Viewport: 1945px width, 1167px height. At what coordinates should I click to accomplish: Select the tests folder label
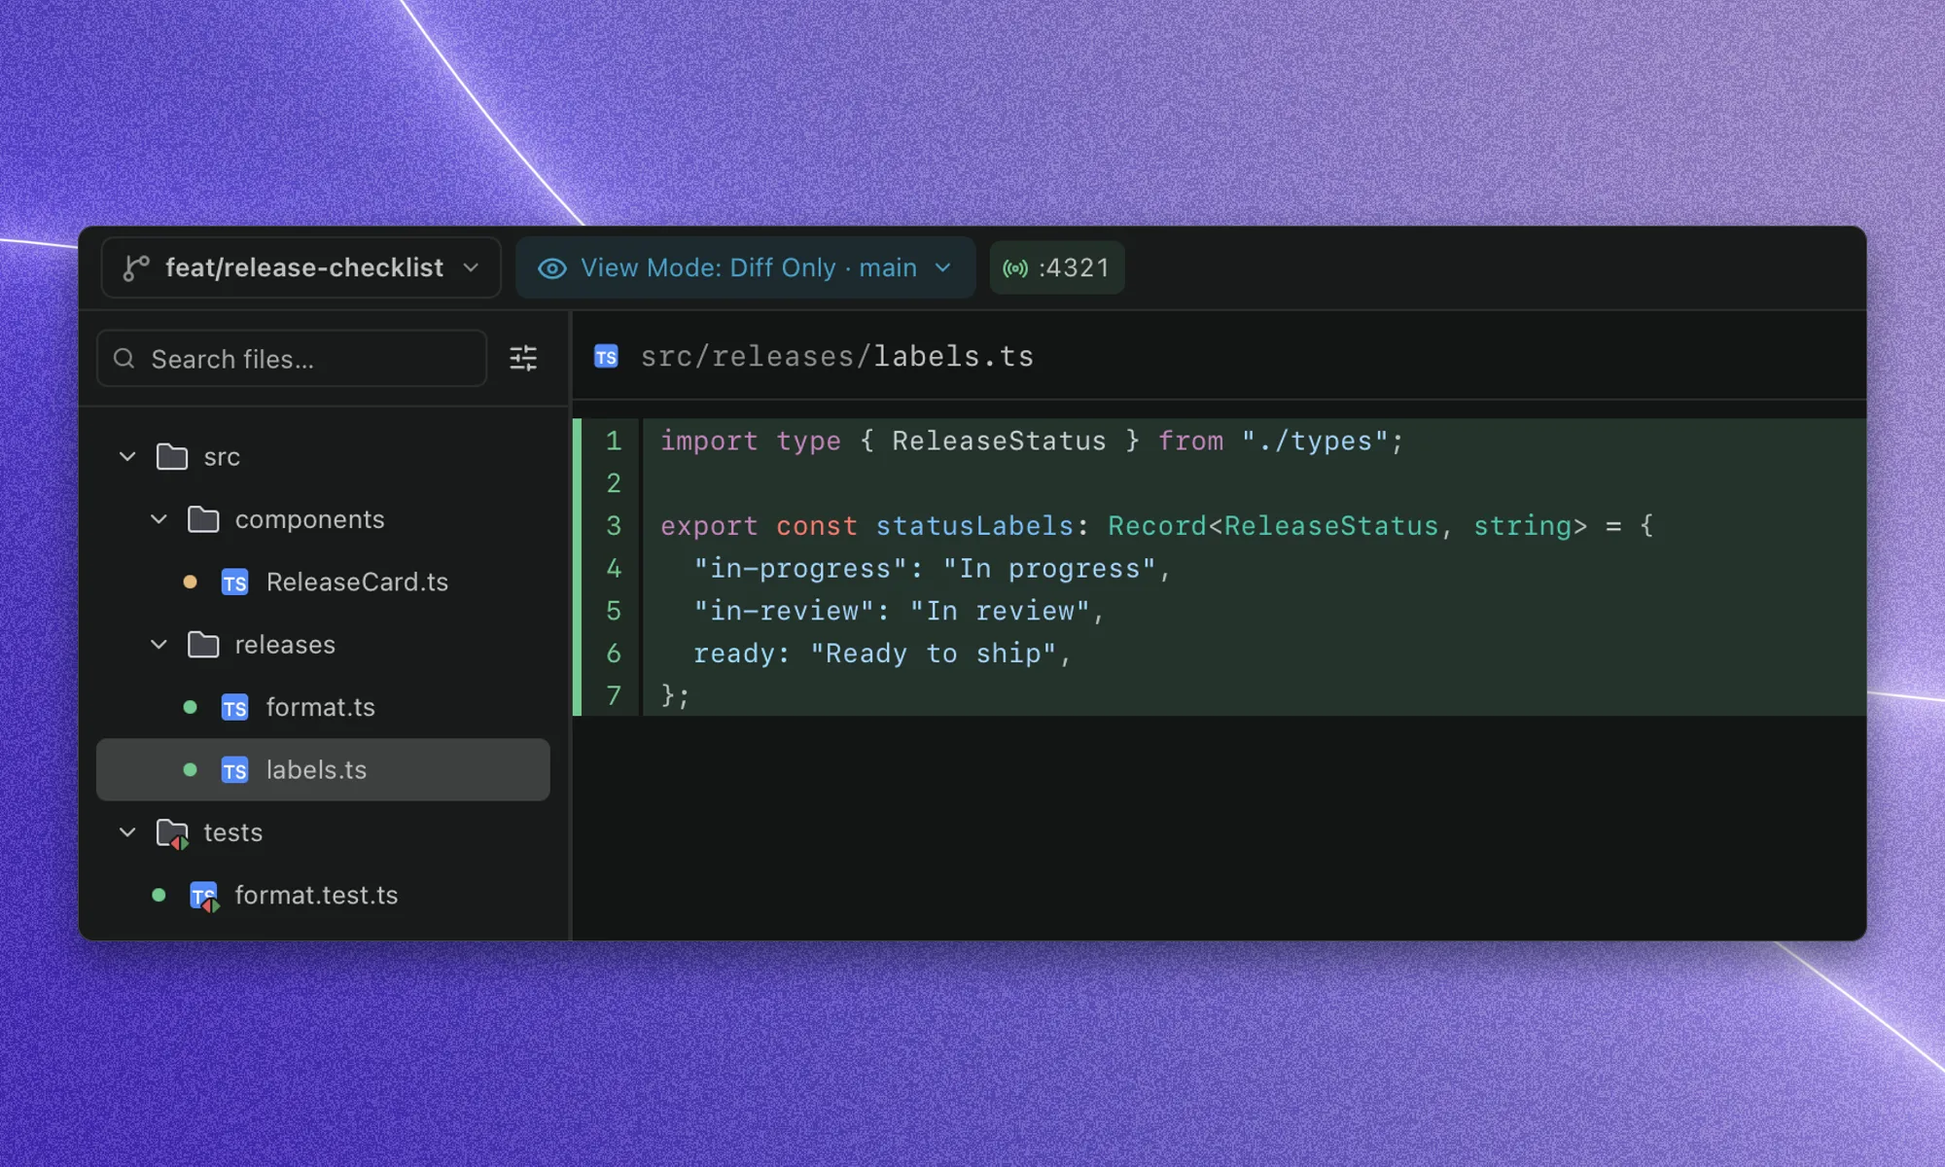pos(233,832)
